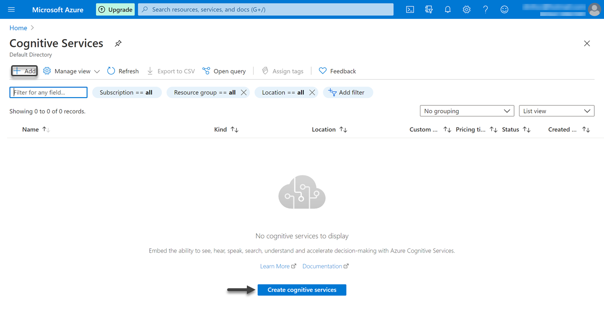Refresh the resource list

(123, 71)
